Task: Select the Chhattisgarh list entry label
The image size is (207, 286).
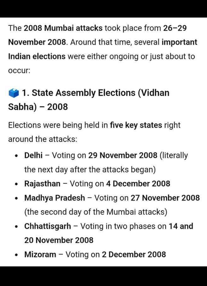Action: coord(48,226)
